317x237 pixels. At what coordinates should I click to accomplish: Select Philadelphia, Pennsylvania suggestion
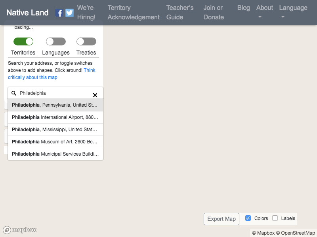click(55, 105)
